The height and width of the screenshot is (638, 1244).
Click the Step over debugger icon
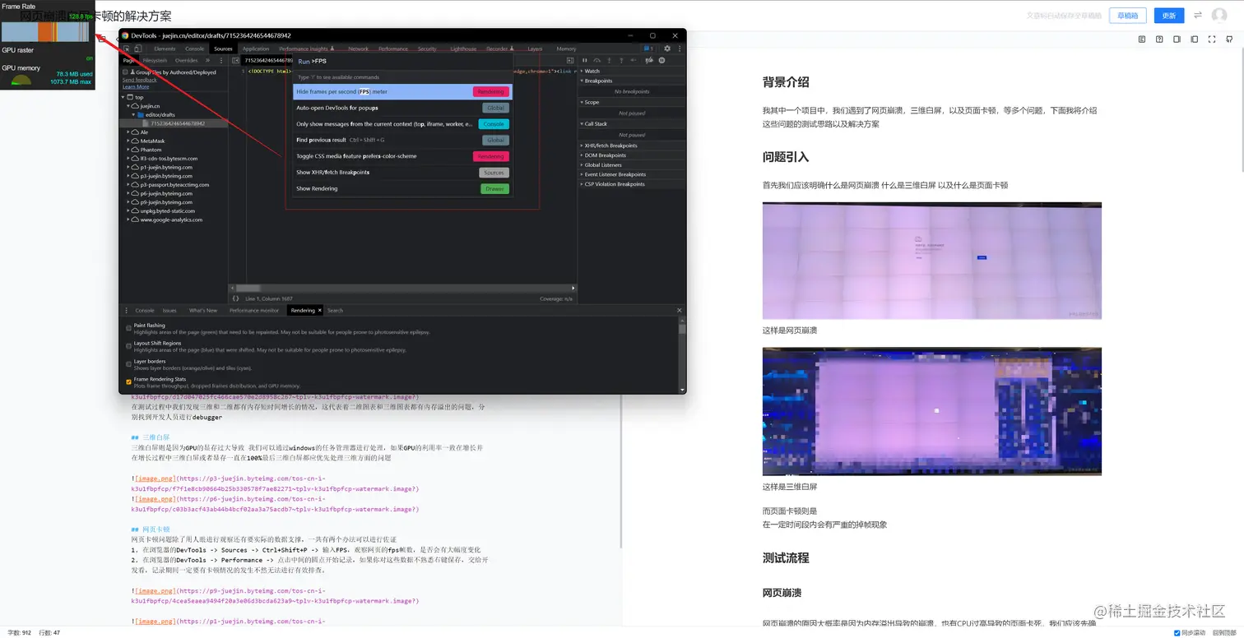pos(596,60)
